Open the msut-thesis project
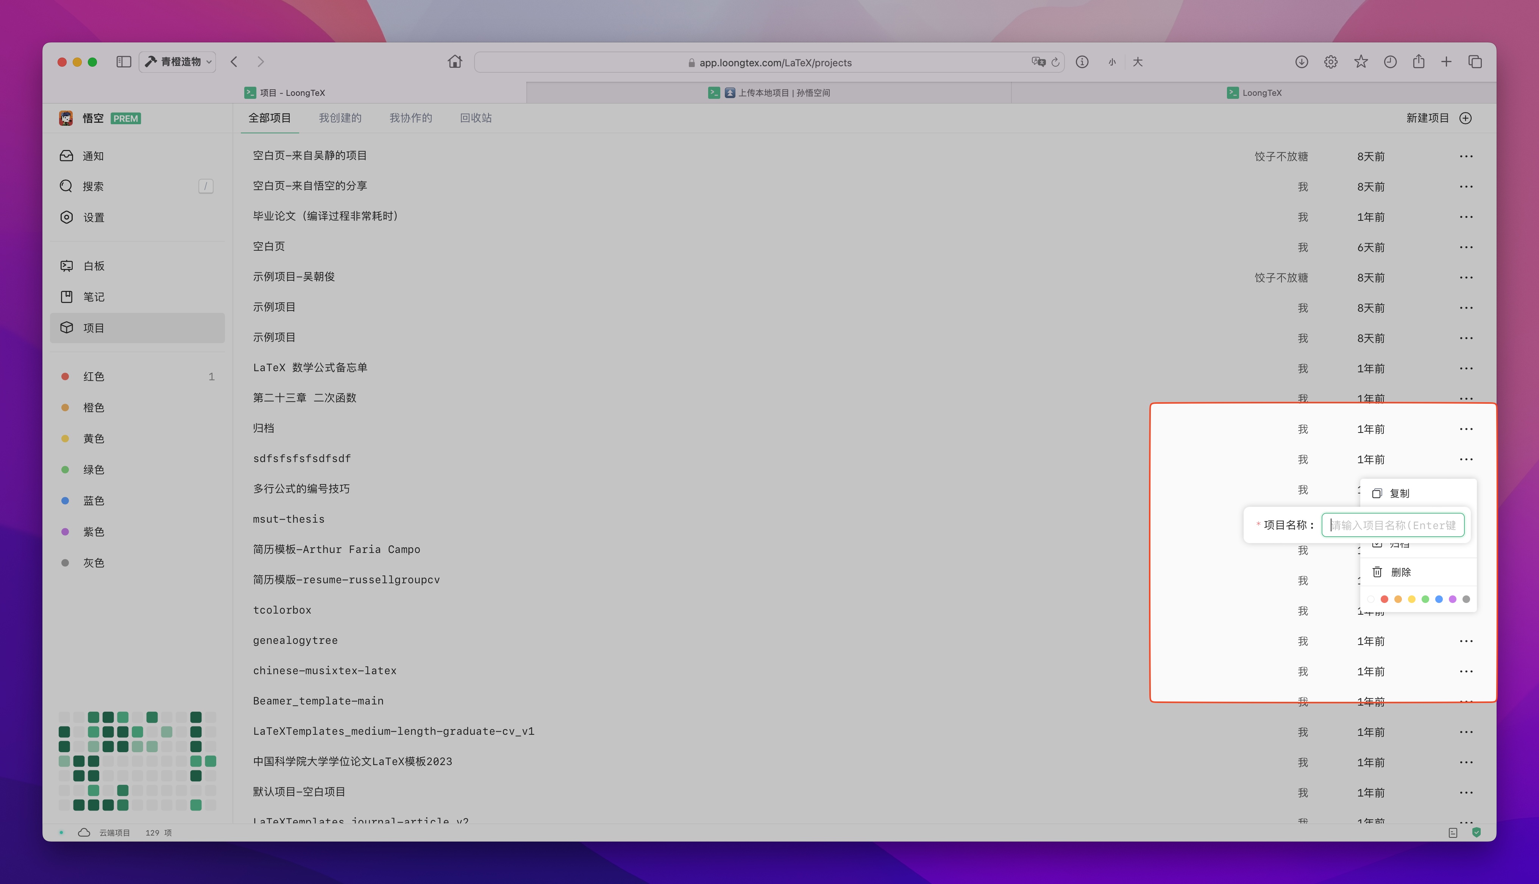This screenshot has height=884, width=1539. coord(289,519)
